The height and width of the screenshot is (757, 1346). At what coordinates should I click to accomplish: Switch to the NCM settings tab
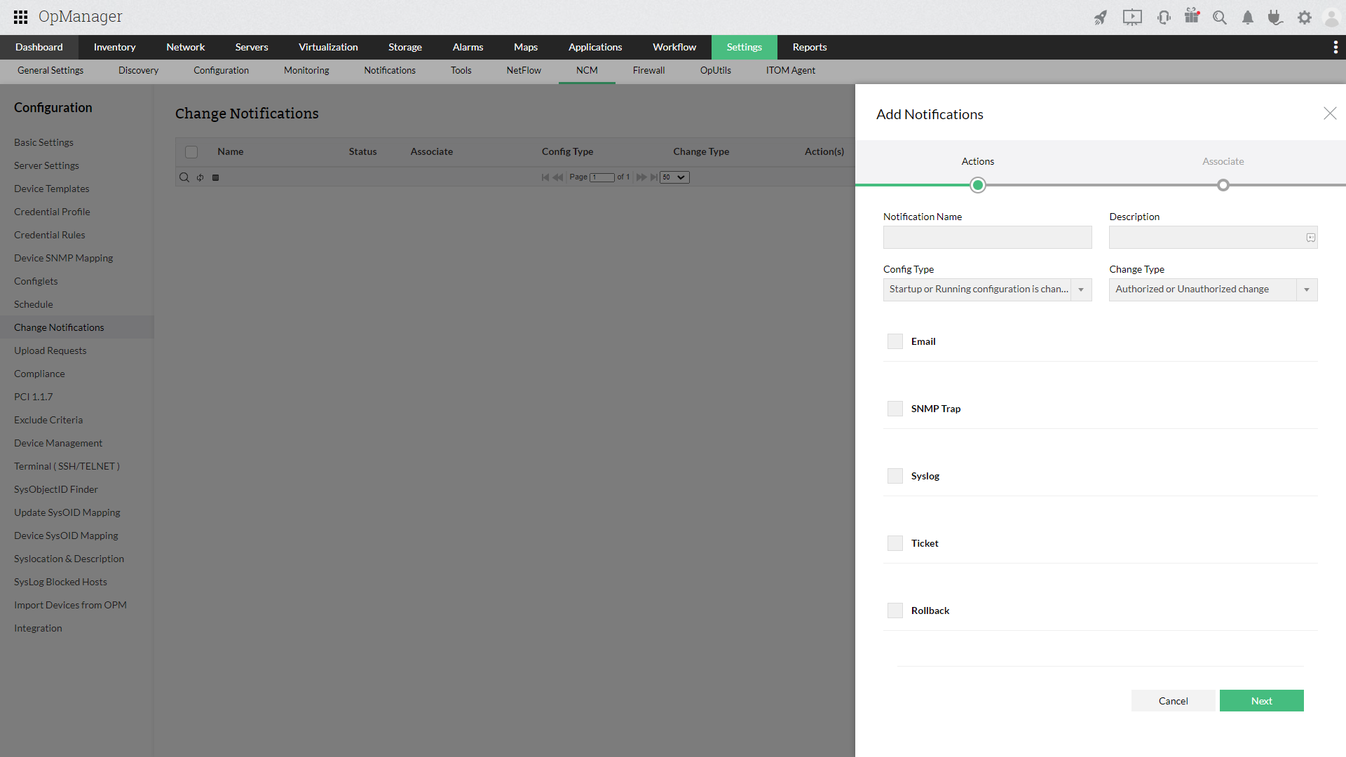tap(586, 70)
